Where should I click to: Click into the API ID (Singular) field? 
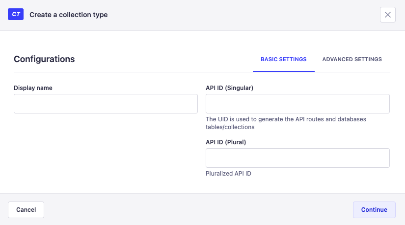click(297, 104)
